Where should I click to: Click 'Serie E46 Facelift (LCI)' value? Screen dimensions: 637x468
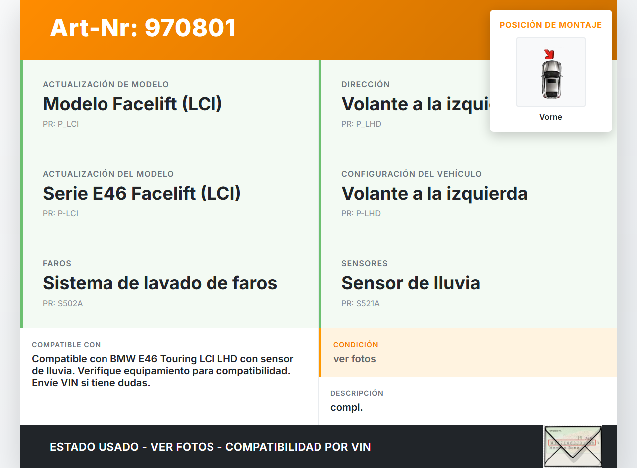pyautogui.click(x=142, y=194)
